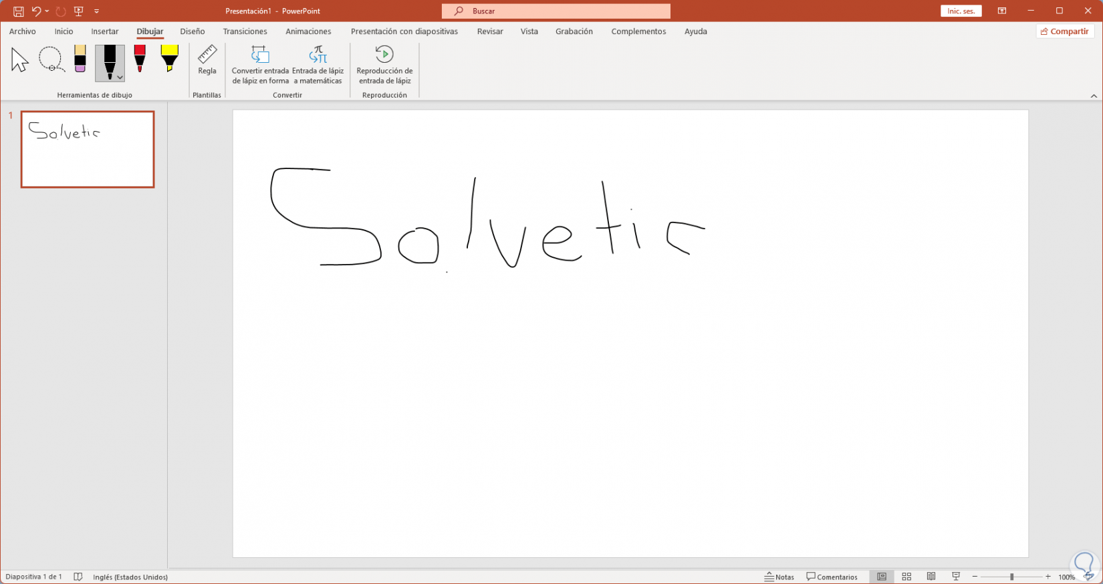Select the red pen tool
Screen dimensions: 1103x584
140,59
